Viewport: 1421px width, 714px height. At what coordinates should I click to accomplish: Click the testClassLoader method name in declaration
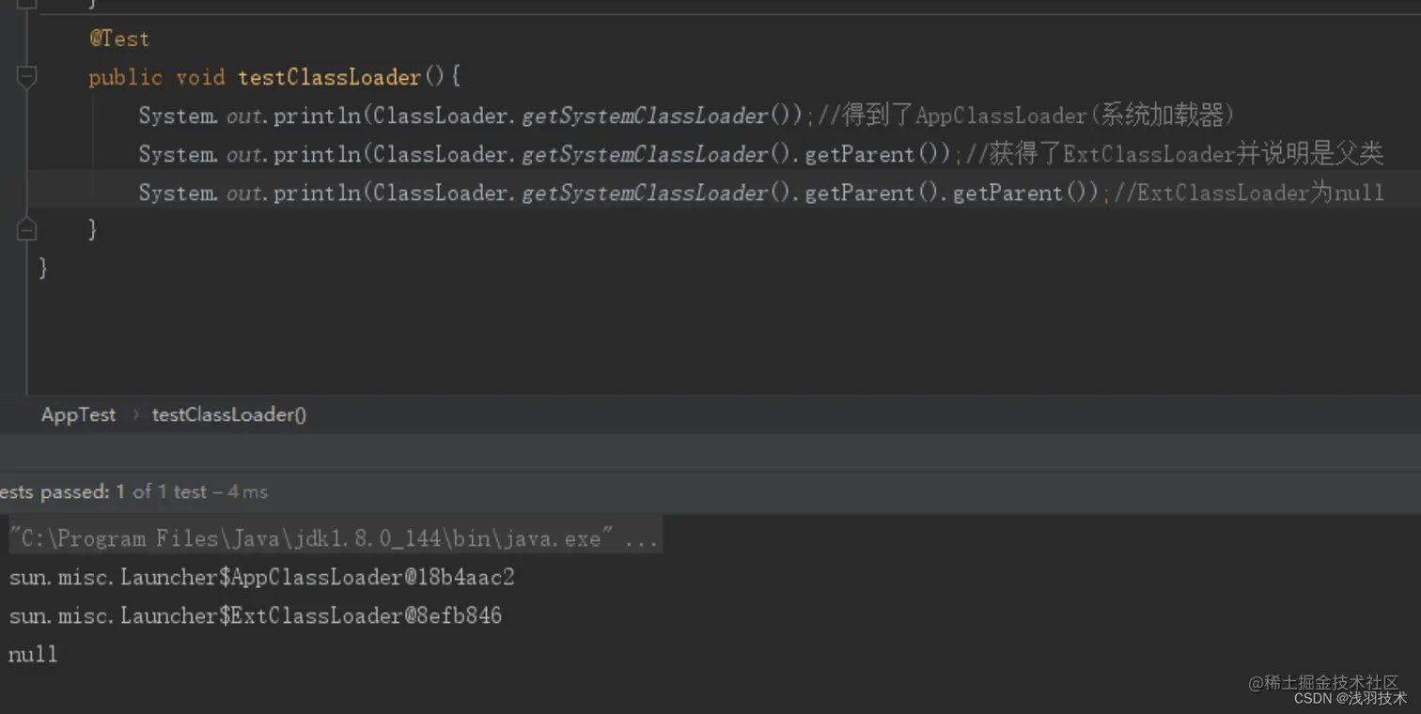pyautogui.click(x=330, y=77)
